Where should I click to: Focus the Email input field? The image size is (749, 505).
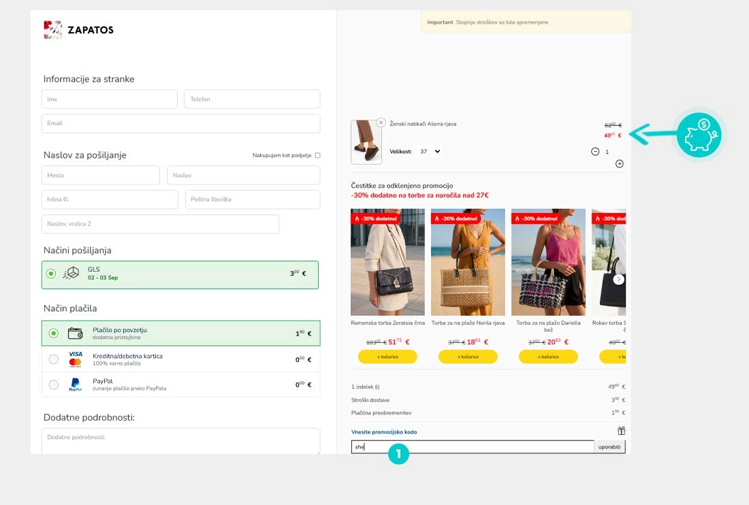point(181,123)
